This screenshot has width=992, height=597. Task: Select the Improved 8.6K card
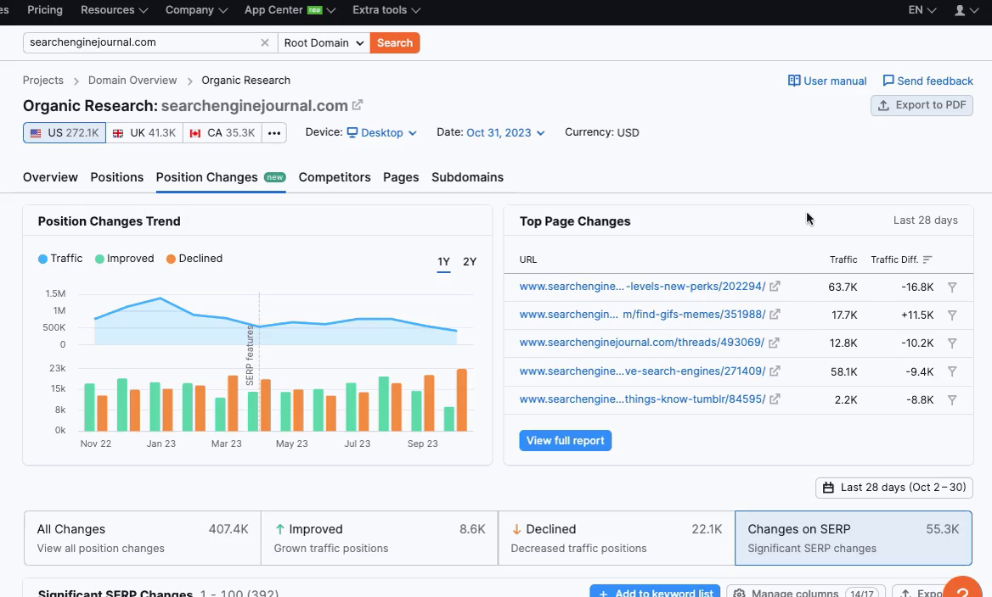tap(380, 538)
